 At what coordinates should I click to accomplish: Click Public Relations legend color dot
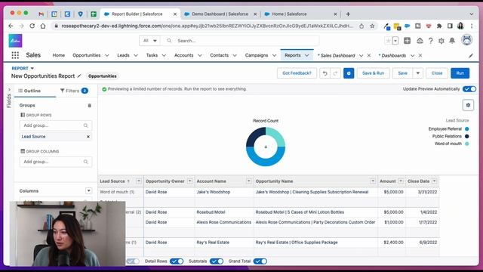(467, 136)
